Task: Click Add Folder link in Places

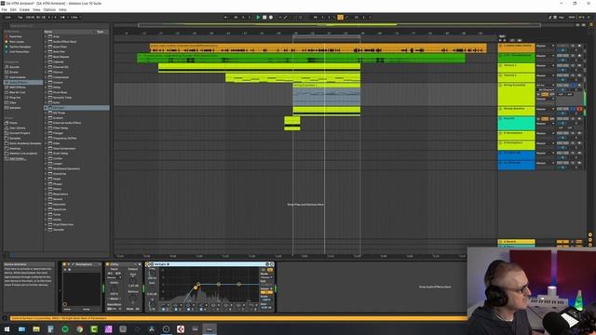Action: (x=18, y=158)
